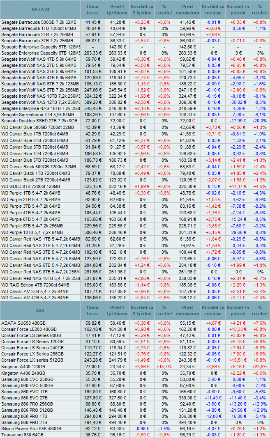Select the +3,14 € monthly difference cell
The height and width of the screenshot is (438, 270).
[213, 160]
